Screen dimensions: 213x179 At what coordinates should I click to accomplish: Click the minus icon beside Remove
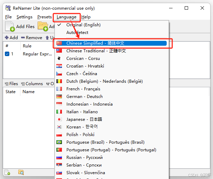pos(23,37)
